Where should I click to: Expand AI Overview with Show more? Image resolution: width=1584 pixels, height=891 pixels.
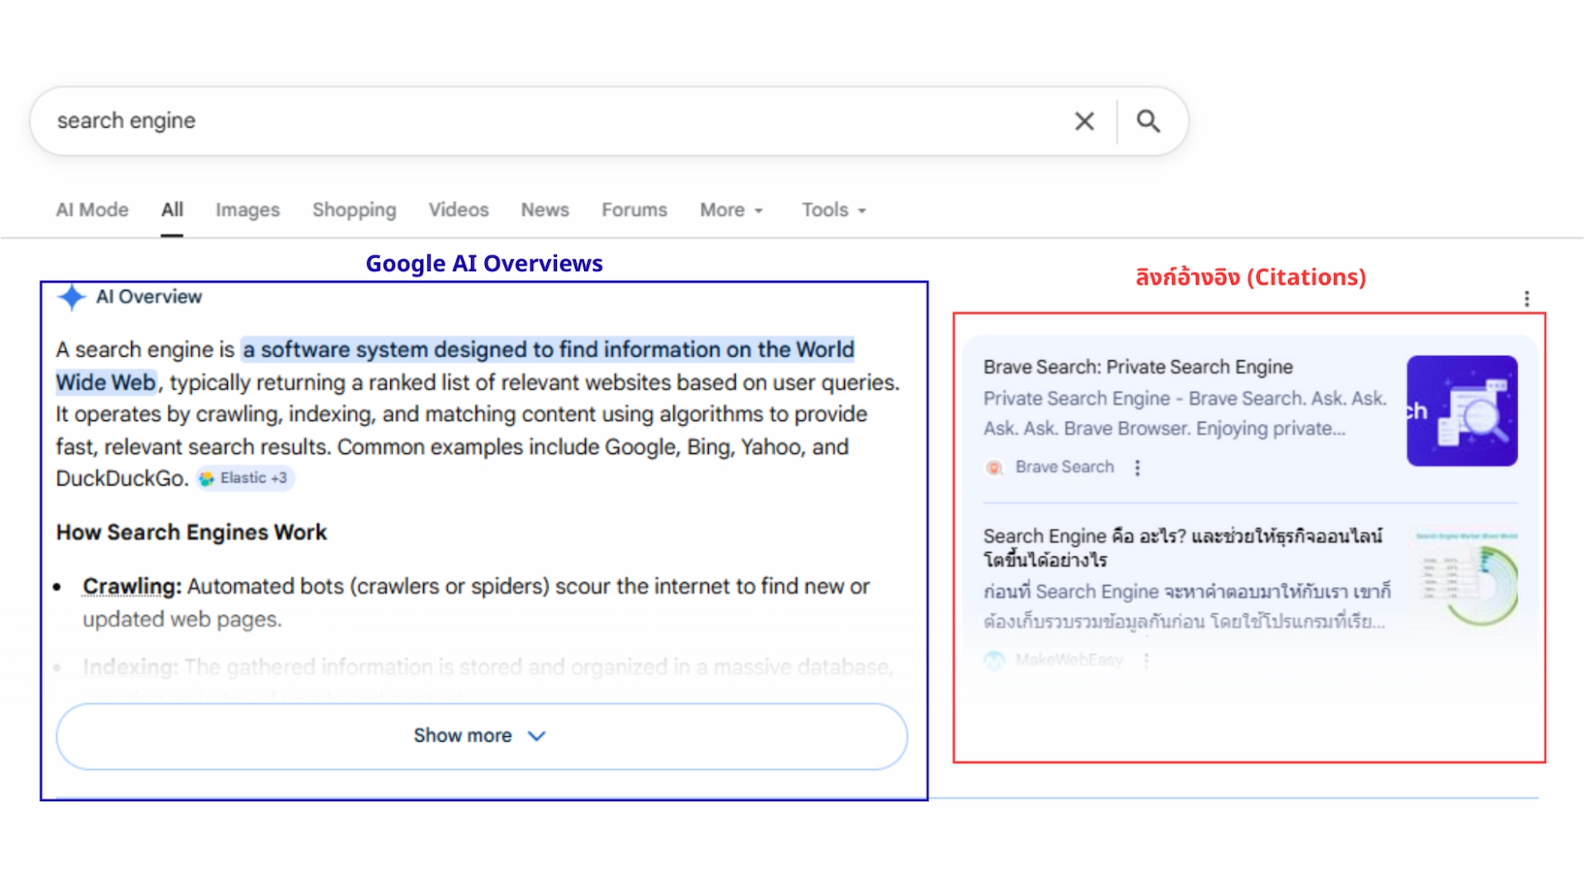pos(482,736)
